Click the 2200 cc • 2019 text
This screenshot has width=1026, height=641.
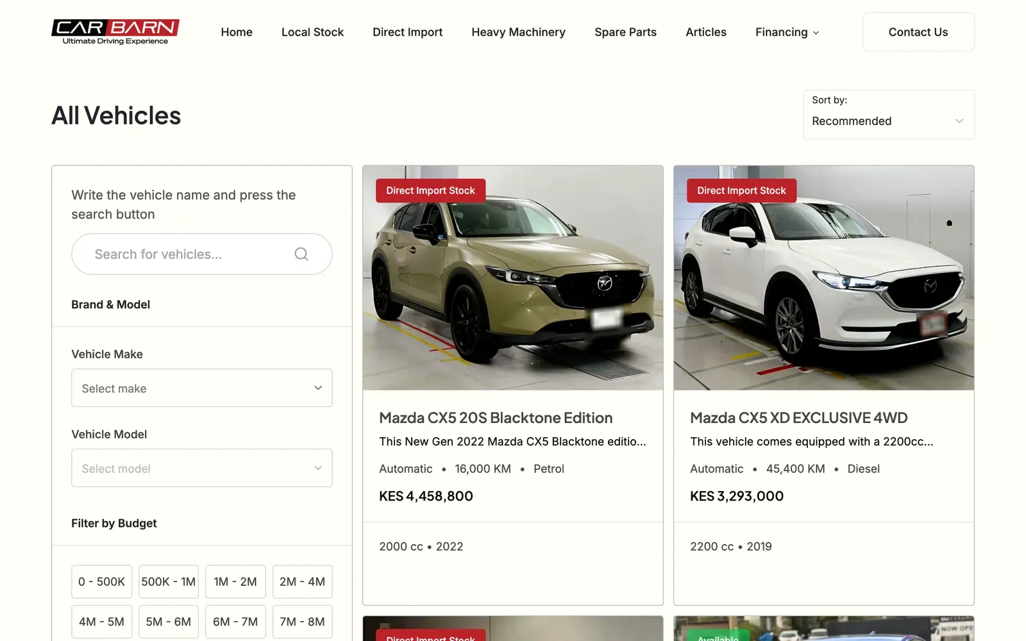731,547
